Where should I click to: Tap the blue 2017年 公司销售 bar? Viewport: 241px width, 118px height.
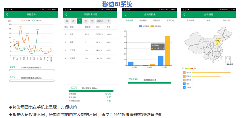point(131,64)
